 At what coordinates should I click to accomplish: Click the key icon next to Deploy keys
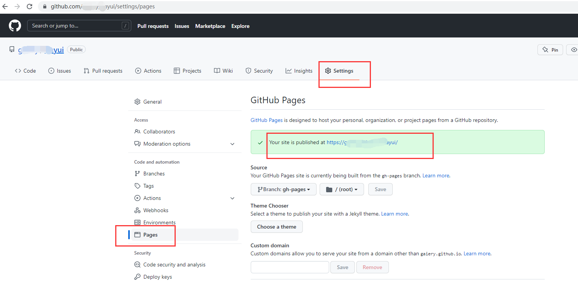click(137, 277)
